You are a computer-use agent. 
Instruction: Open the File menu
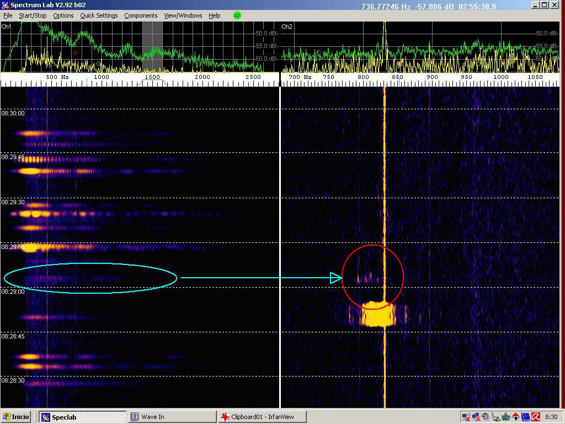pyautogui.click(x=8, y=15)
